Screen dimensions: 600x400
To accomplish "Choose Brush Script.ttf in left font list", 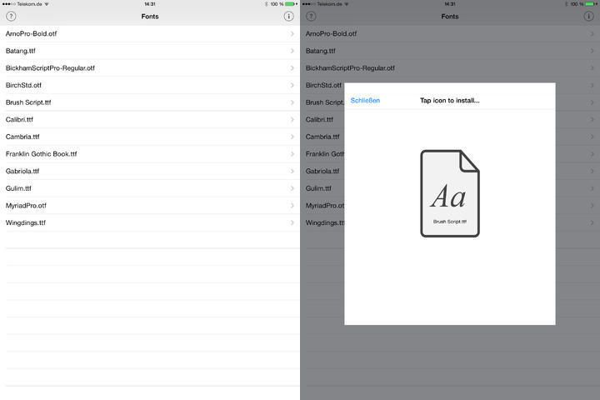I will click(28, 102).
